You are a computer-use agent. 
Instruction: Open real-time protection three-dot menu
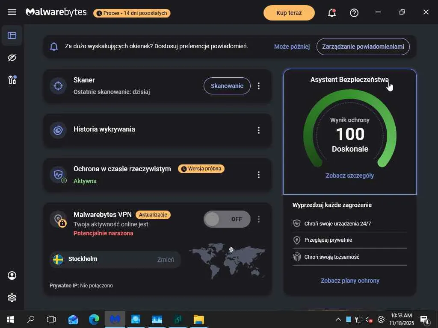coord(259,175)
